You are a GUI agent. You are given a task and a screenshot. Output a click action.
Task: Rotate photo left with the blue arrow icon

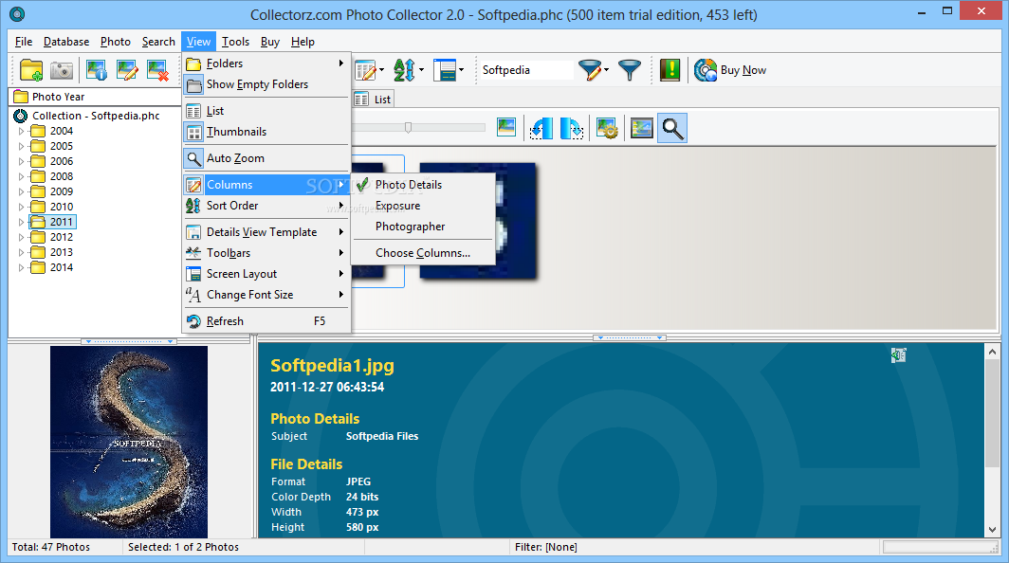click(541, 128)
